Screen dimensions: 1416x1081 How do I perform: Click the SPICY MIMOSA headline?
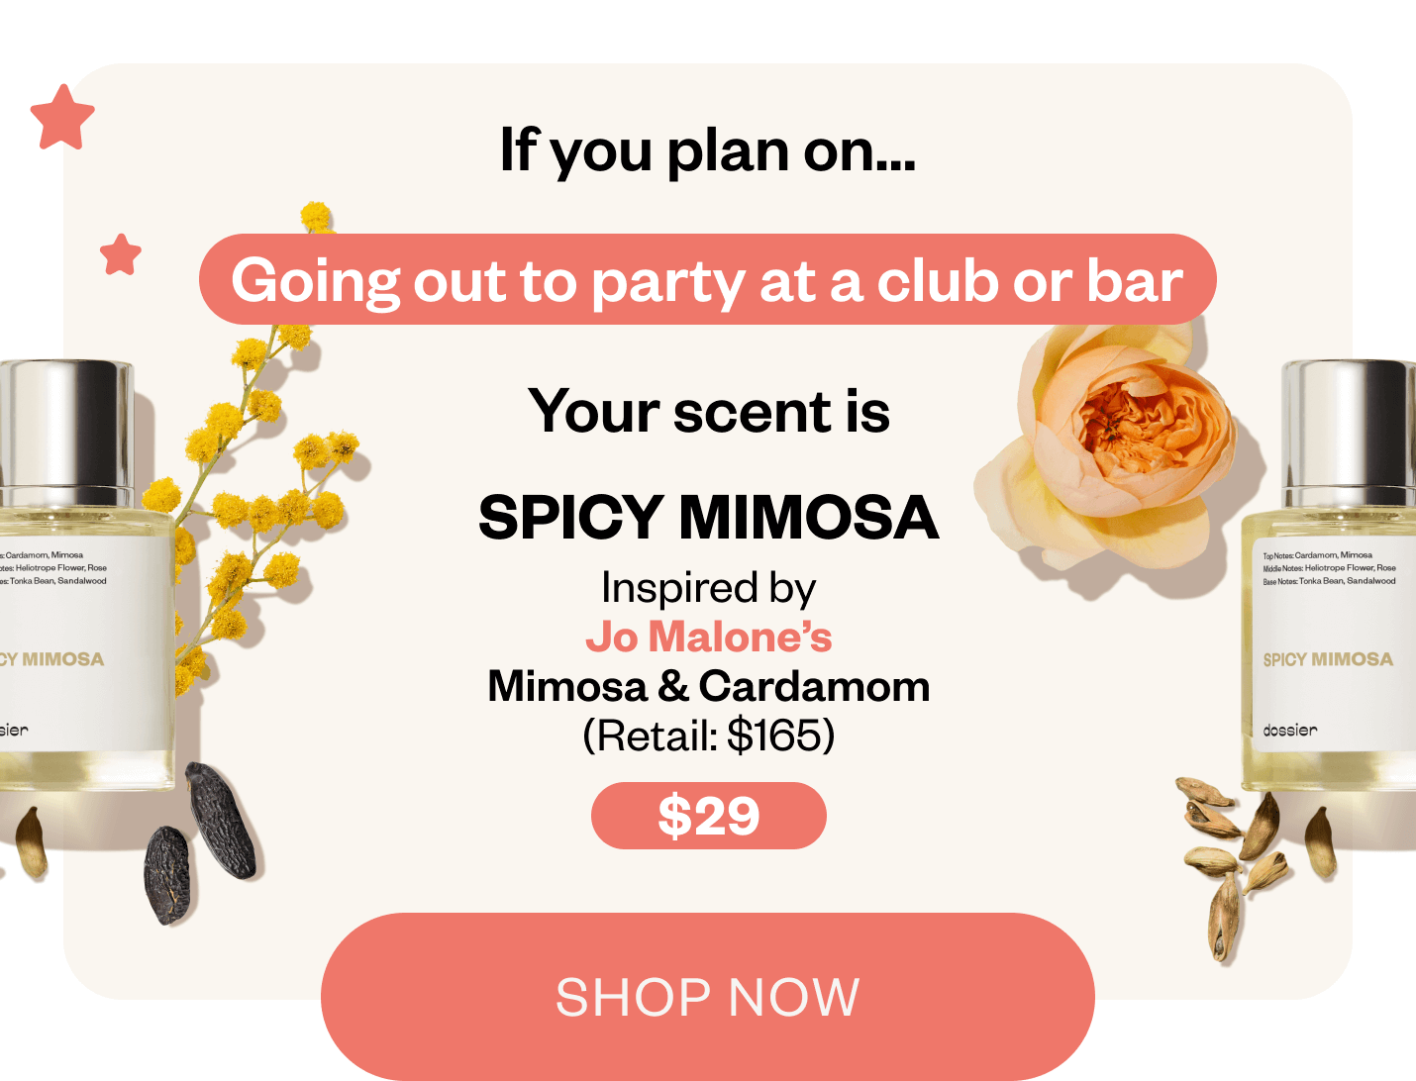709,517
